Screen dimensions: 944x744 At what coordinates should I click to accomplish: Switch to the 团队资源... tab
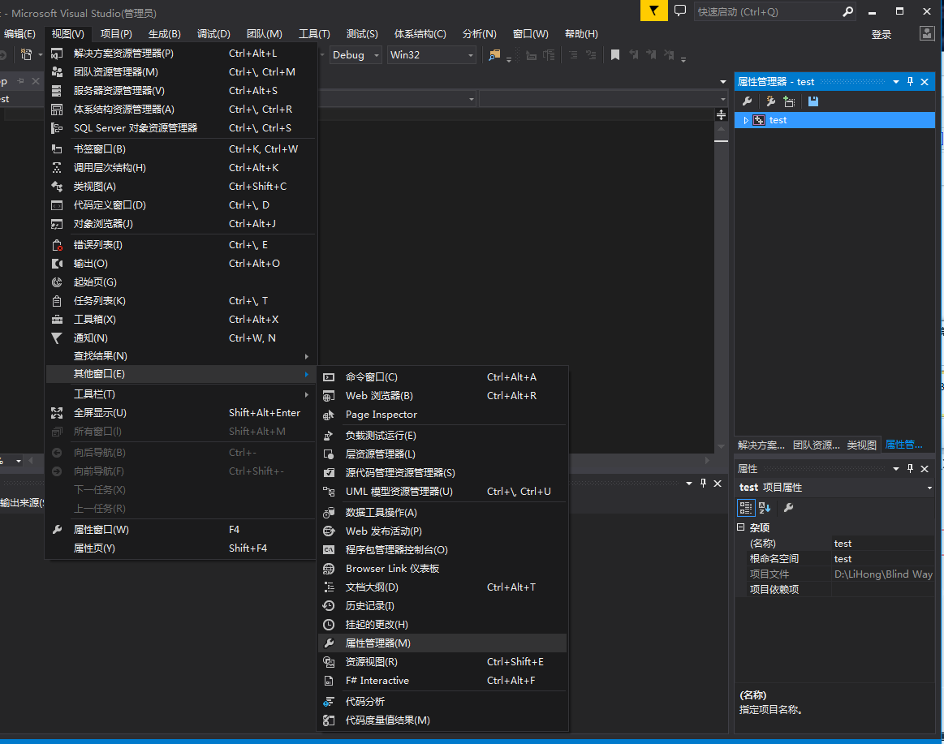tap(816, 445)
